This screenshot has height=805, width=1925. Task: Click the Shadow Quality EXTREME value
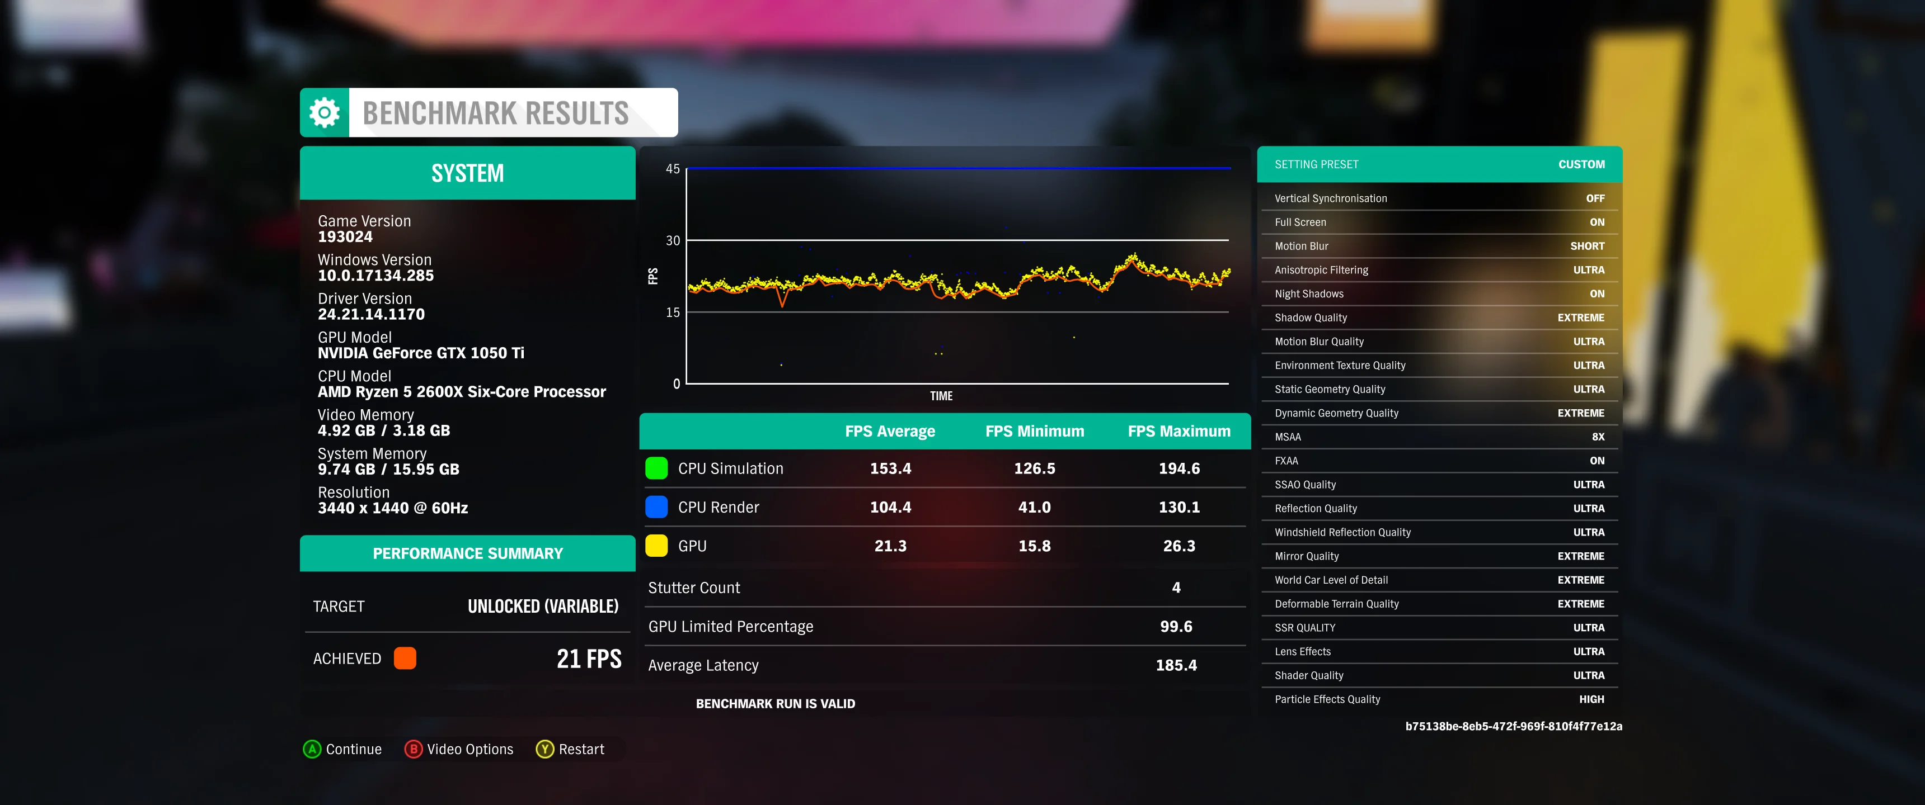[1580, 318]
